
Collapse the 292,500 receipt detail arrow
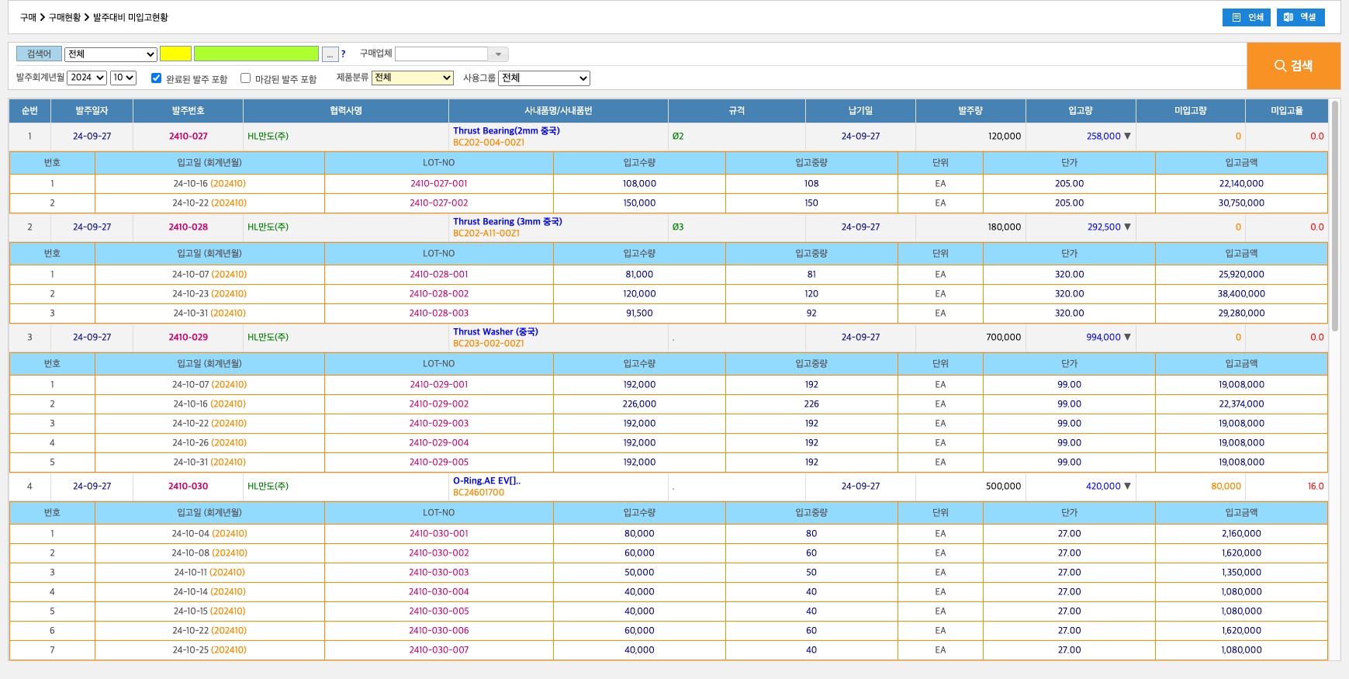[1127, 227]
